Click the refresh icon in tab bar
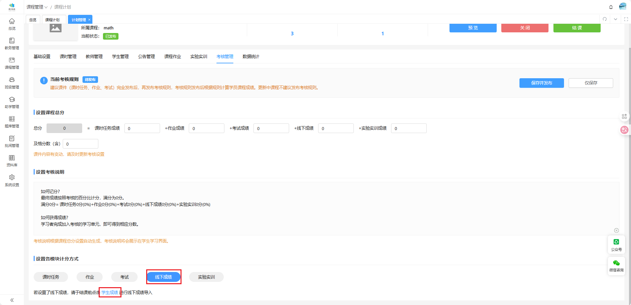Image resolution: width=631 pixels, height=305 pixels. click(x=605, y=19)
